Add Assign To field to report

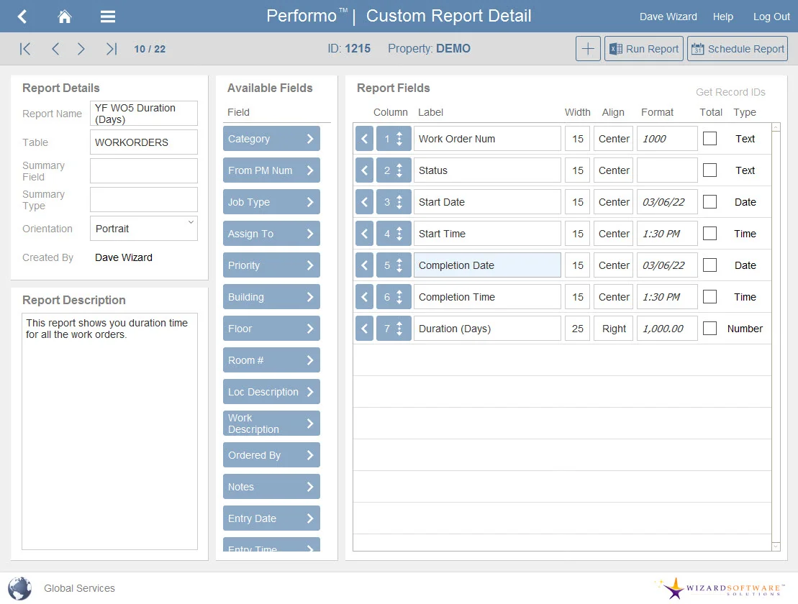(271, 234)
